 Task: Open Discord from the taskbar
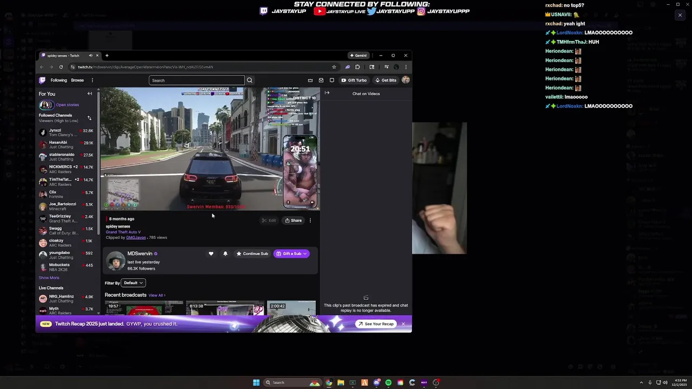[376, 383]
